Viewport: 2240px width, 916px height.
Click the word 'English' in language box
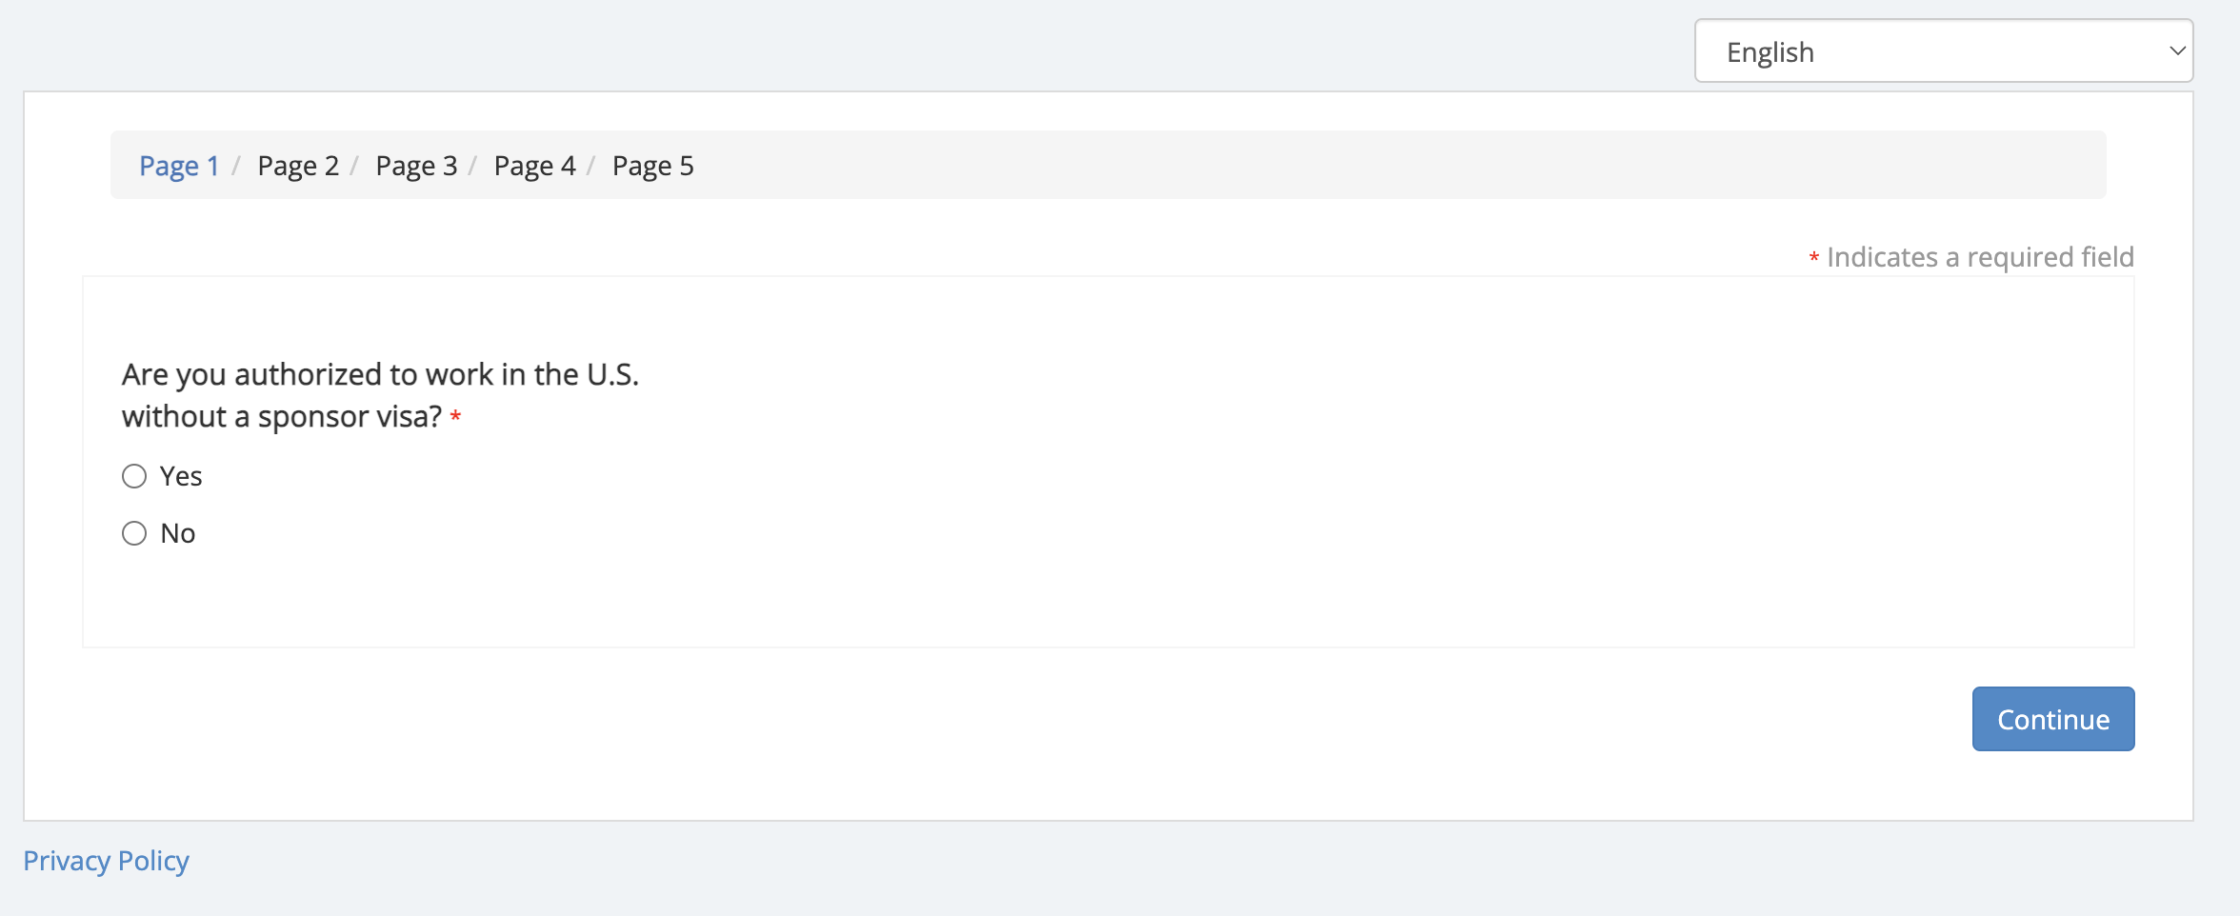[x=1770, y=52]
